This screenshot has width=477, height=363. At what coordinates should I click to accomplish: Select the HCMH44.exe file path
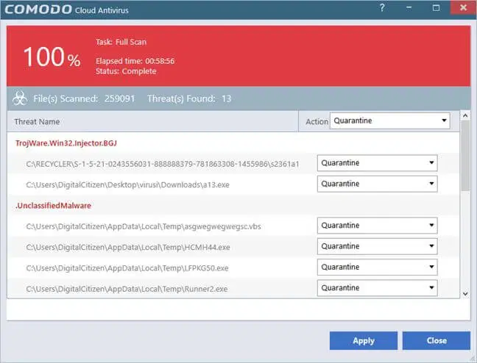(128, 247)
